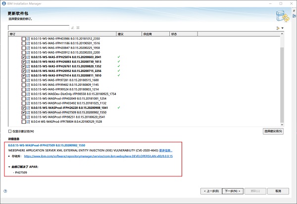Collapse the 此修订解决了 APAR section
The image size is (297, 204).
(x=9, y=167)
